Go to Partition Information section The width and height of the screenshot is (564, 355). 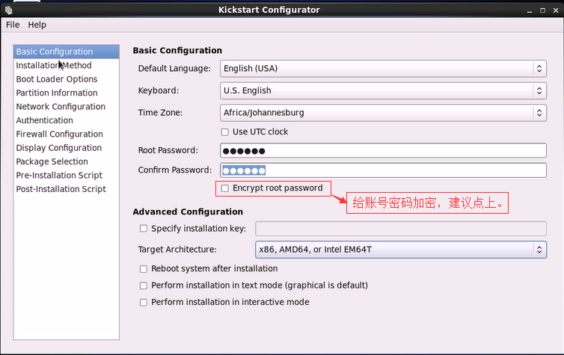point(66,93)
